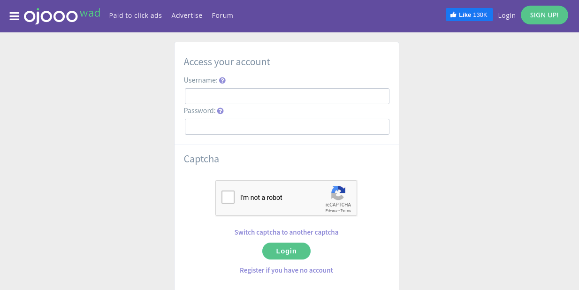Screen dimensions: 579x290
Task: Open the hamburger menu icon
Action: point(15,16)
